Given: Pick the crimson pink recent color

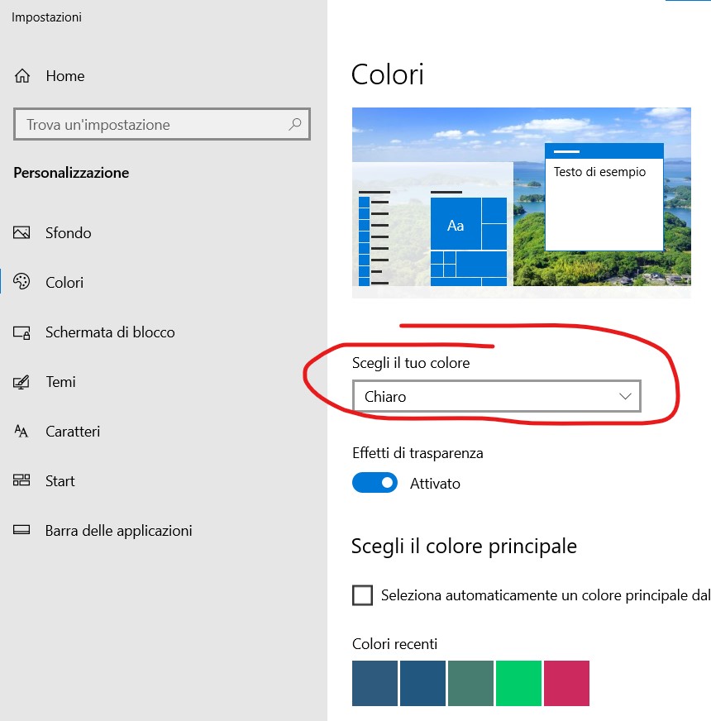Looking at the screenshot, I should pos(566,683).
